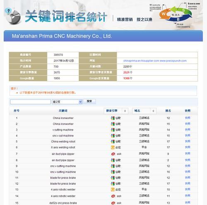Image resolution: width=207 pixels, height=205 pixels.
Task: Open the 前2页 page range dropdown
Action: [67, 102]
